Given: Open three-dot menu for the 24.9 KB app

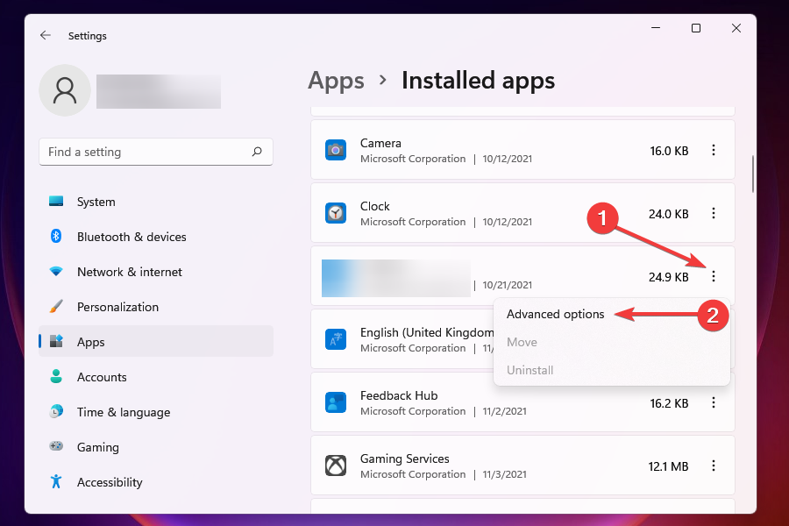Looking at the screenshot, I should (x=713, y=276).
